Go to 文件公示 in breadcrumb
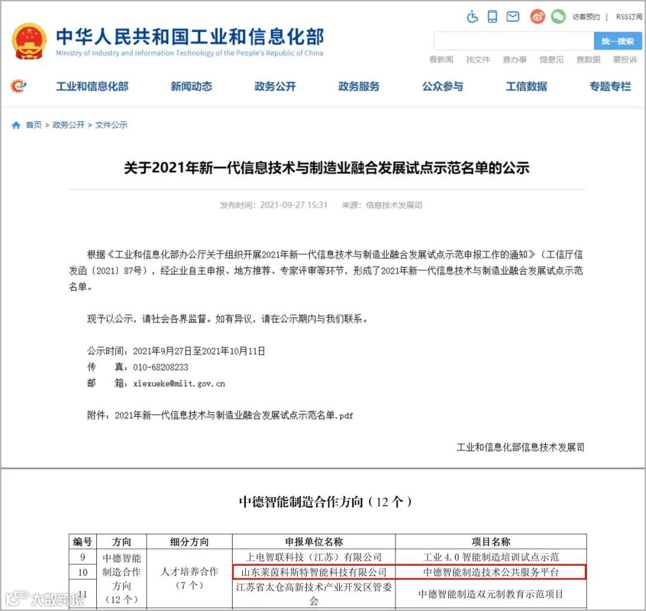646x611 pixels. (x=111, y=125)
